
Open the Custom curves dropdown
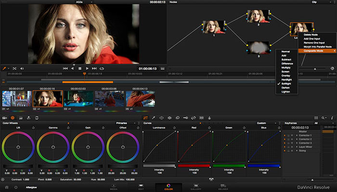pyautogui.click(x=266, y=123)
